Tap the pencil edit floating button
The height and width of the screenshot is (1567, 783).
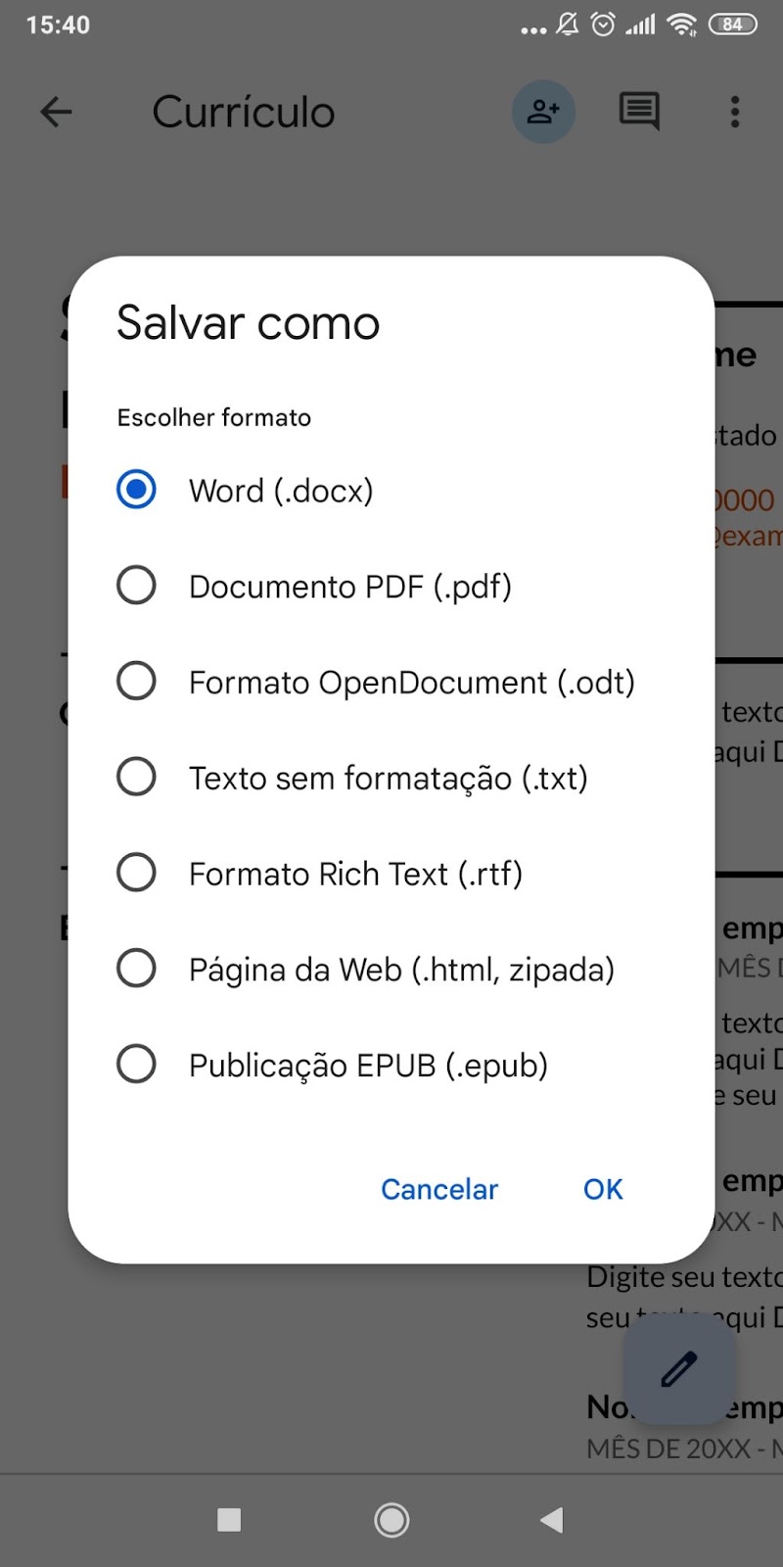679,1368
